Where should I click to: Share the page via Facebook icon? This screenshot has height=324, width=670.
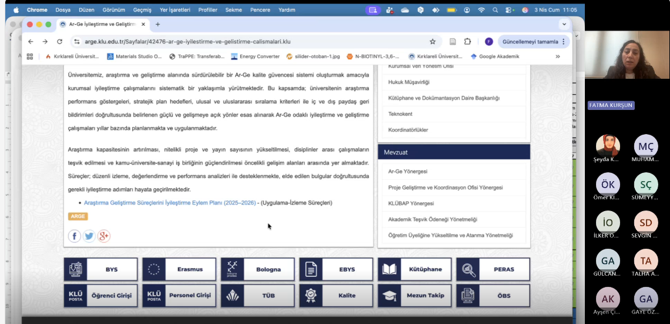pos(75,236)
